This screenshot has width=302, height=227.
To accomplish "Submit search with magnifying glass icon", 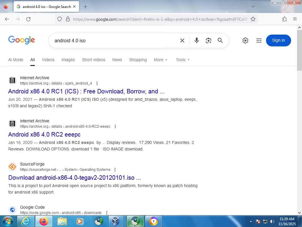I will click(x=220, y=40).
